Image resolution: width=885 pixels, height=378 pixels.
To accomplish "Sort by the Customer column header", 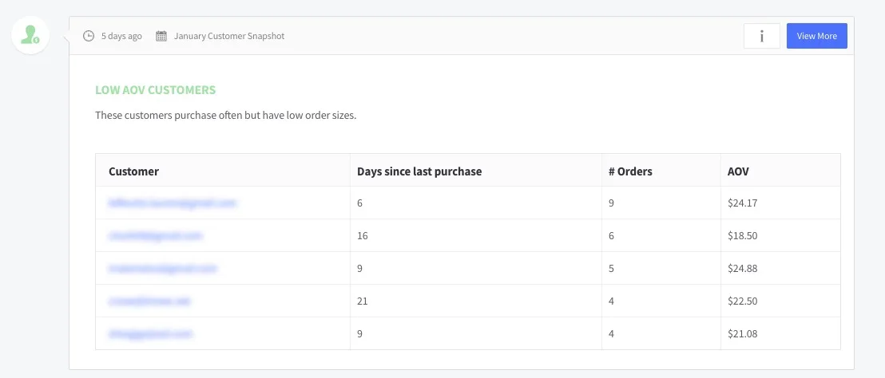I will pyautogui.click(x=133, y=171).
